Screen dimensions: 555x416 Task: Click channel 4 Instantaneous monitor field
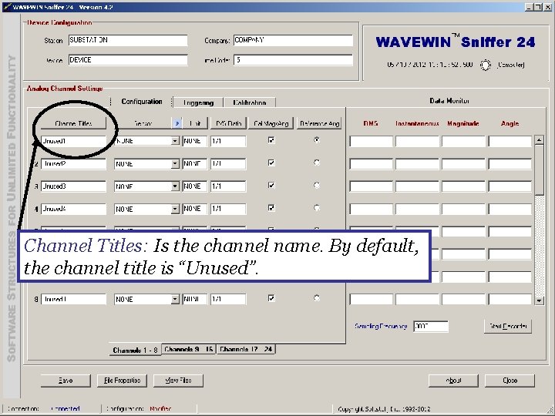pyautogui.click(x=417, y=209)
